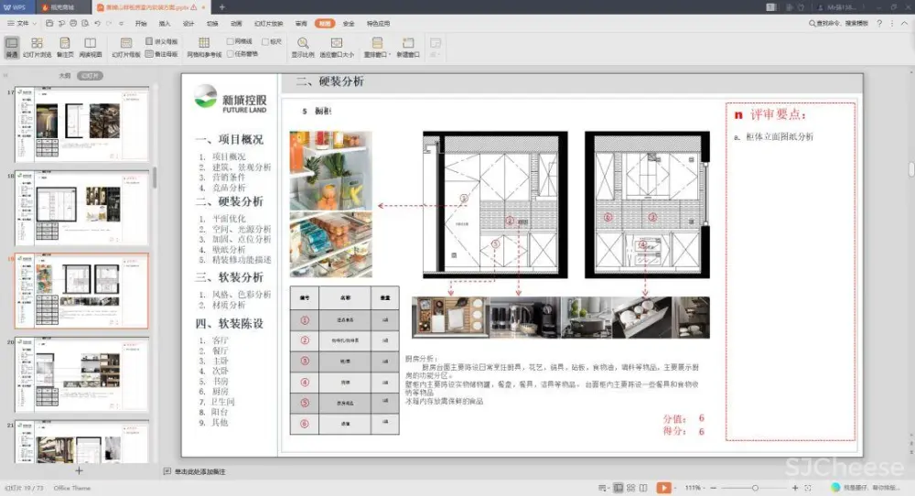Switch to the 大纲 outline panel tab
The width and height of the screenshot is (915, 496).
pos(65,76)
